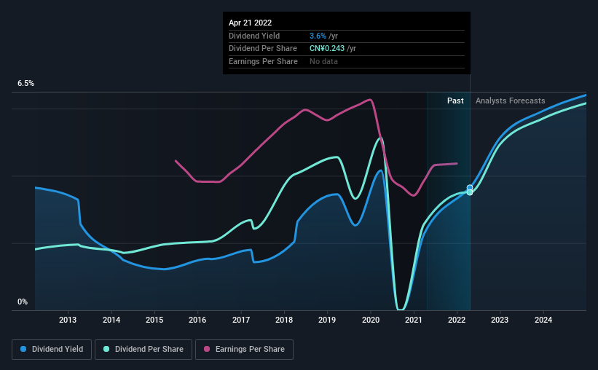Click the blue Dividend Yield data point marker
The width and height of the screenshot is (598, 370).
tap(470, 188)
